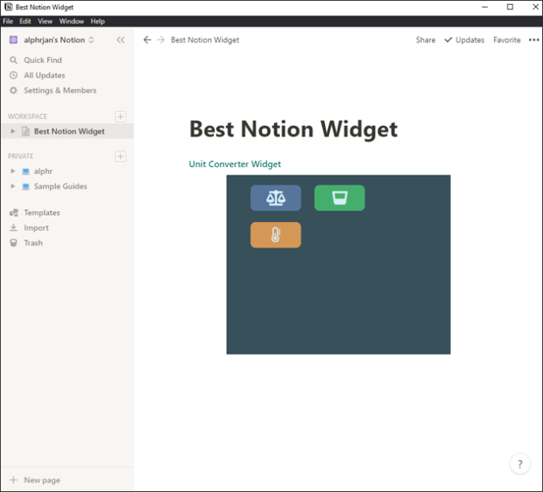The height and width of the screenshot is (492, 543).
Task: Open the Help menu
Action: tap(98, 21)
